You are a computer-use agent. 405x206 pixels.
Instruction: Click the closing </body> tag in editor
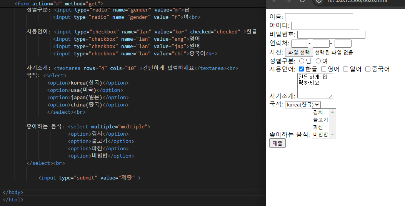tap(13, 192)
